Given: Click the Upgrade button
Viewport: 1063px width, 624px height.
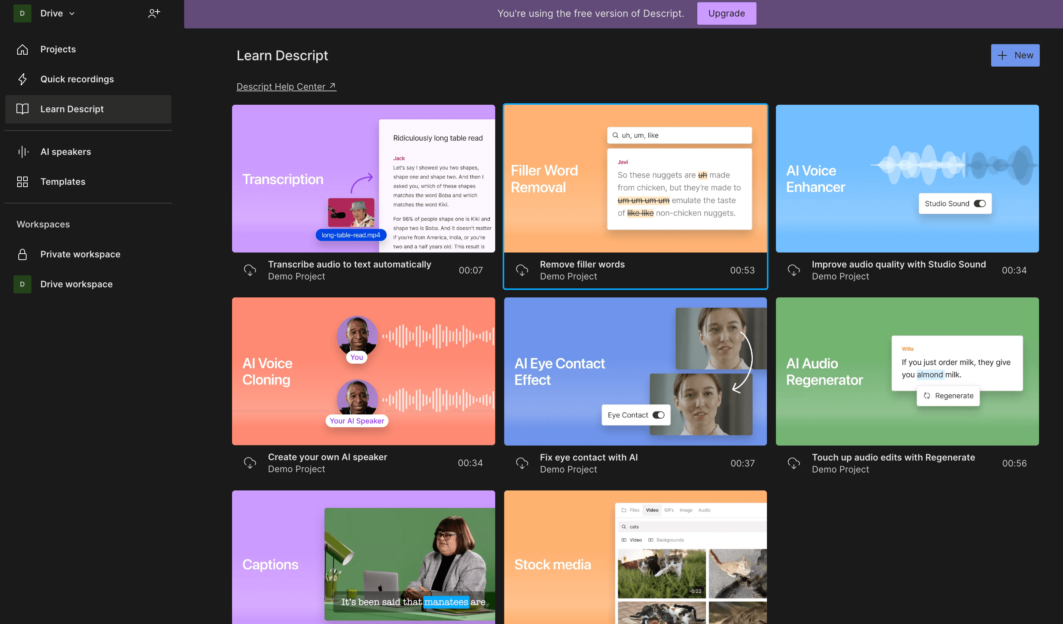Looking at the screenshot, I should (x=727, y=13).
